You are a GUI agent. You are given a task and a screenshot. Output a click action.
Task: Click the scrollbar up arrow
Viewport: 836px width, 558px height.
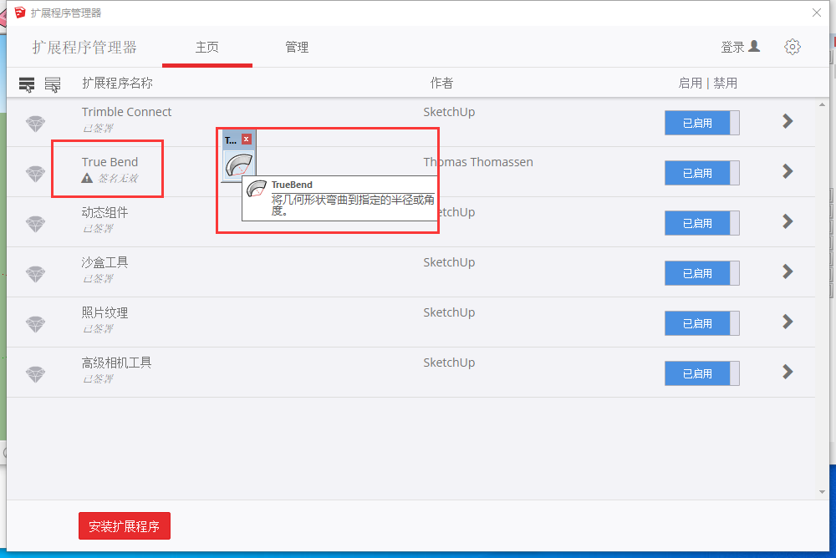coord(822,105)
